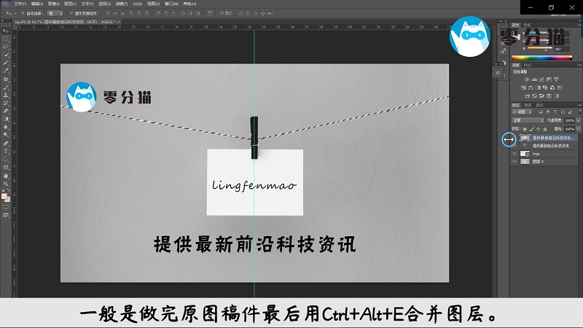Select the Lasso tool

[x=6, y=46]
